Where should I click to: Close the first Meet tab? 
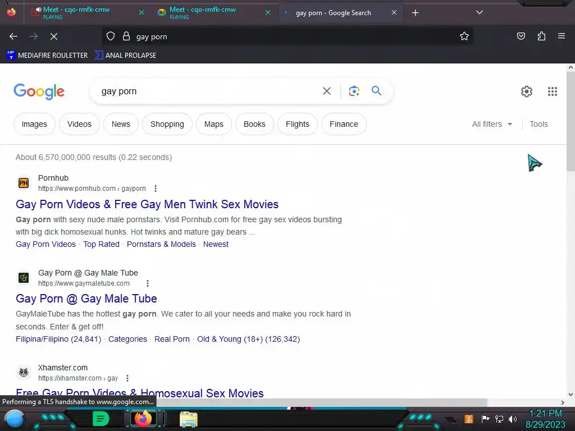point(141,12)
